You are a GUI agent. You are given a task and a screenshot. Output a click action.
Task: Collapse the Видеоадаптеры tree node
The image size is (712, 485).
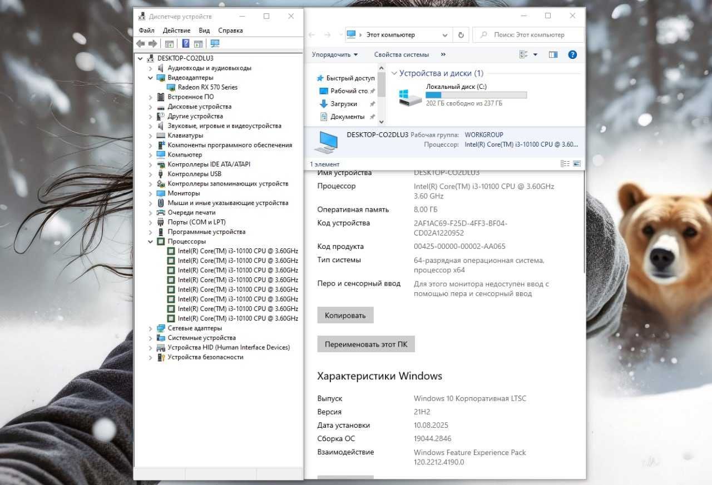[150, 78]
